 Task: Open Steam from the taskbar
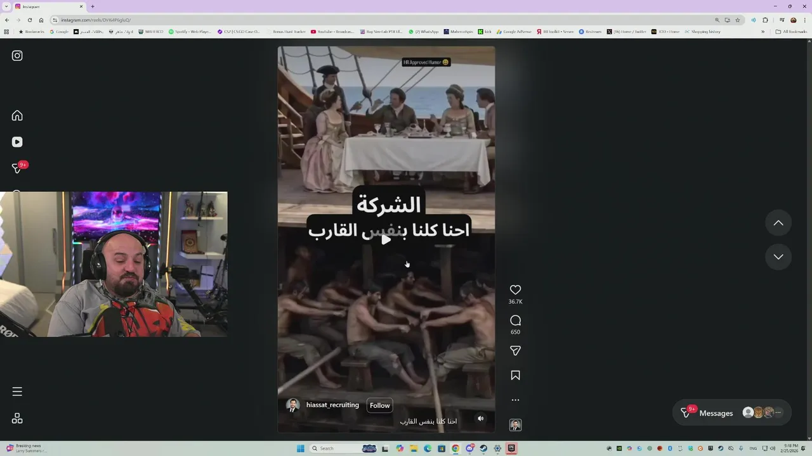coord(483,448)
